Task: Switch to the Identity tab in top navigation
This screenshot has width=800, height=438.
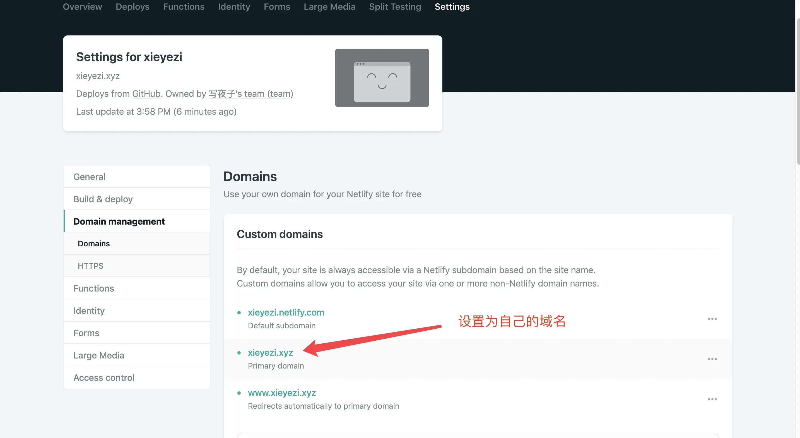Action: click(233, 6)
